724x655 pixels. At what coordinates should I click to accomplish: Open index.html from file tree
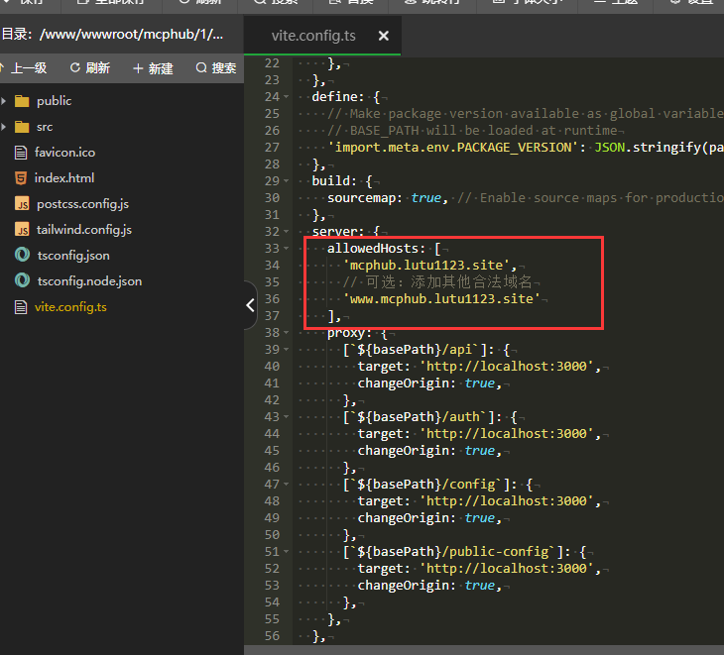coord(63,178)
